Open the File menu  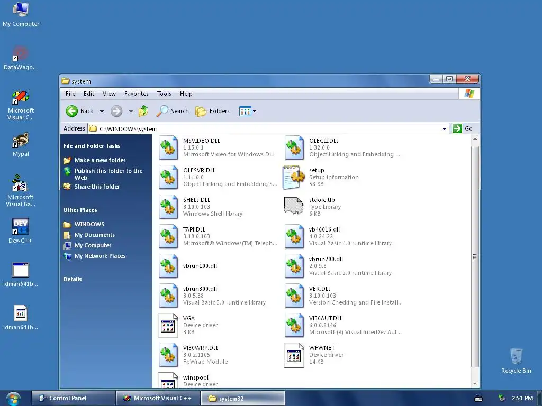(x=70, y=94)
